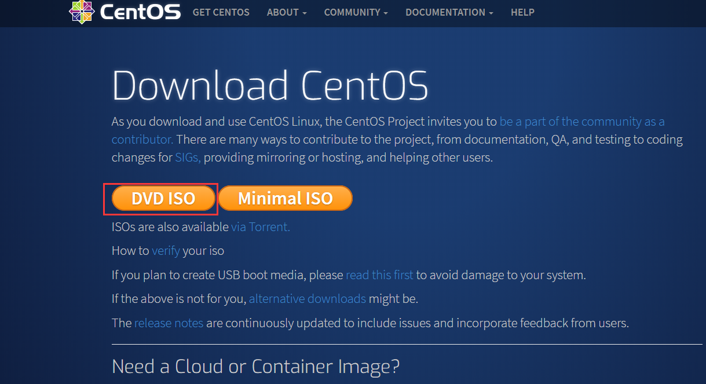Follow the 'SIGs,' link
Viewport: 706px width, 384px height.
tap(188, 157)
